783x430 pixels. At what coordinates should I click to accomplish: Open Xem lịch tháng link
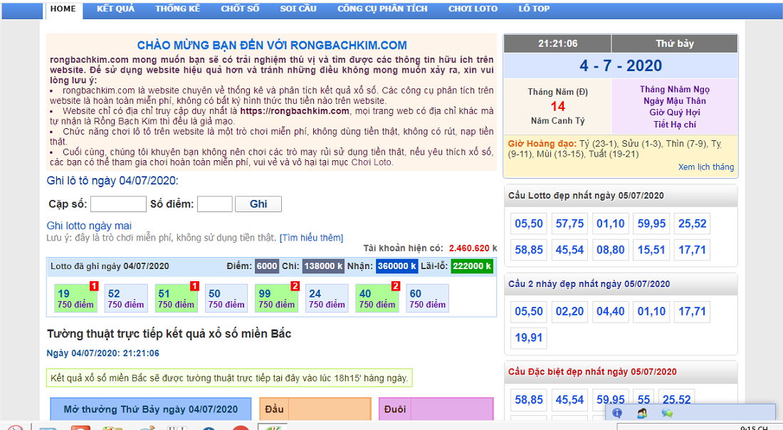(x=705, y=167)
